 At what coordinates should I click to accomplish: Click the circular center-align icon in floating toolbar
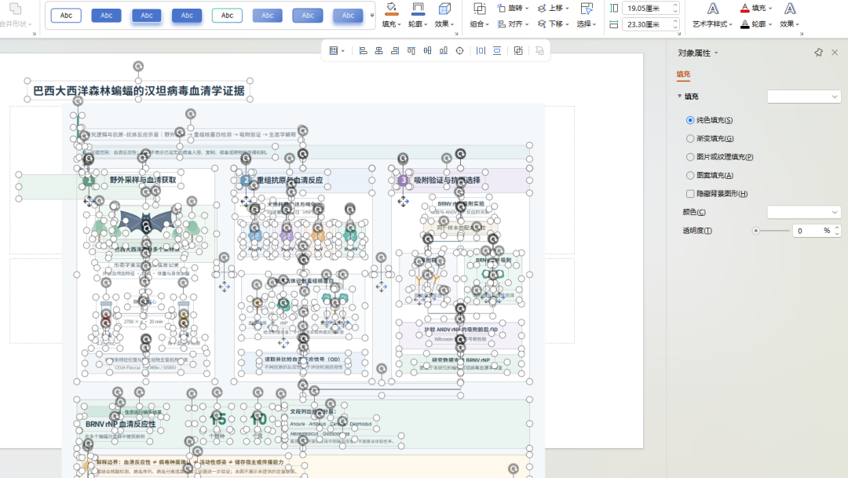pos(459,51)
